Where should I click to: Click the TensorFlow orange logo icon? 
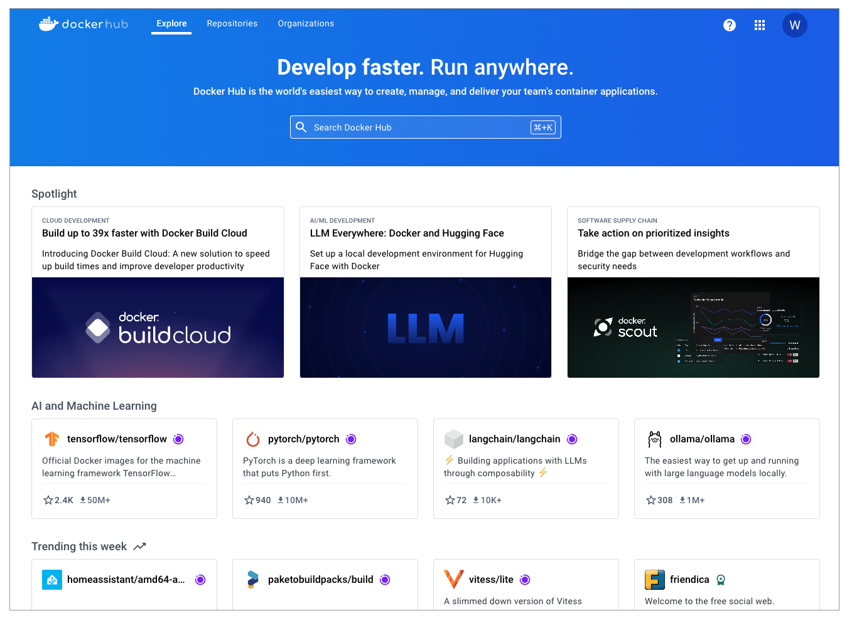[x=52, y=439]
